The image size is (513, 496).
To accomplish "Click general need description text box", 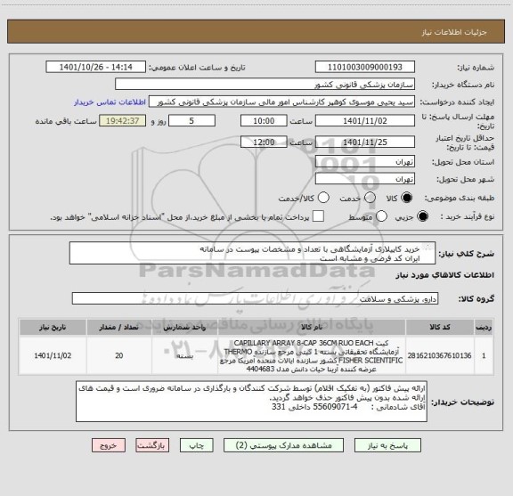I will tap(252, 254).
